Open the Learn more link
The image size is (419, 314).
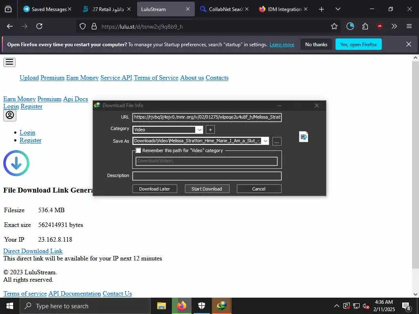coord(282,45)
